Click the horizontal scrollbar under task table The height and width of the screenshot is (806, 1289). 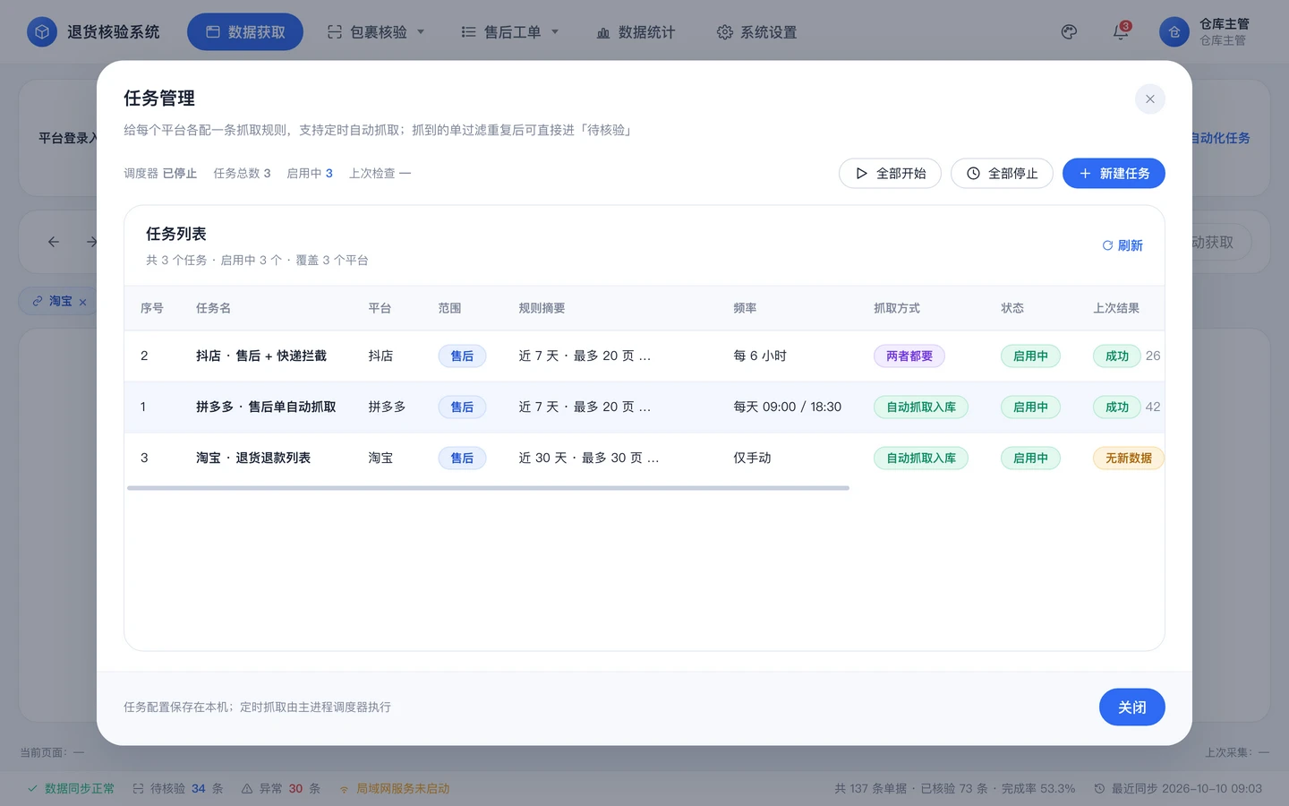[x=488, y=488]
